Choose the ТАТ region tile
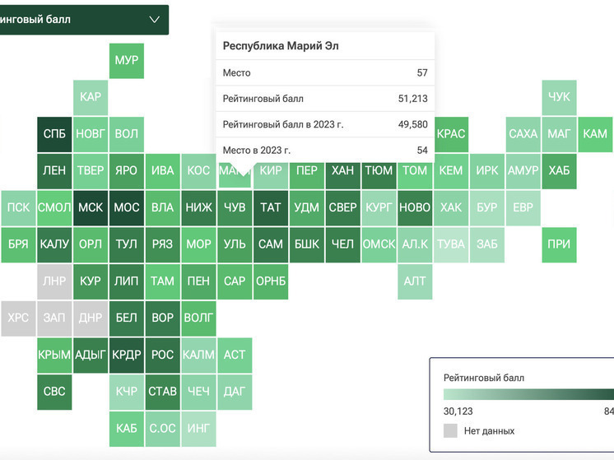This screenshot has height=460, width=614. point(271,207)
